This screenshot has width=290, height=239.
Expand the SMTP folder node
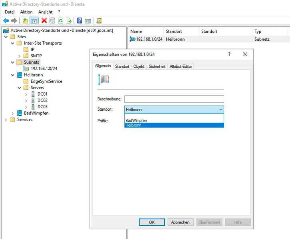(20, 56)
